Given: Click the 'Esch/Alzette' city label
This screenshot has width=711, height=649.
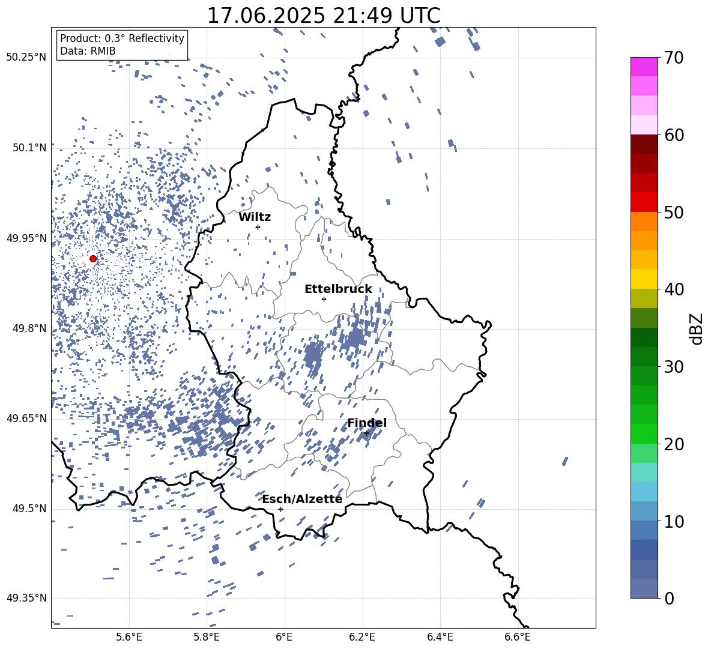Looking at the screenshot, I should point(303,499).
